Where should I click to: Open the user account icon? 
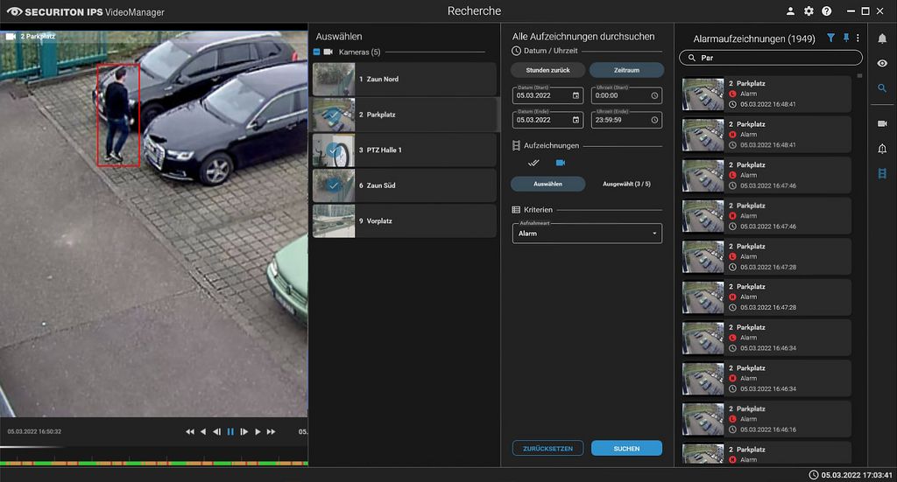click(x=791, y=11)
